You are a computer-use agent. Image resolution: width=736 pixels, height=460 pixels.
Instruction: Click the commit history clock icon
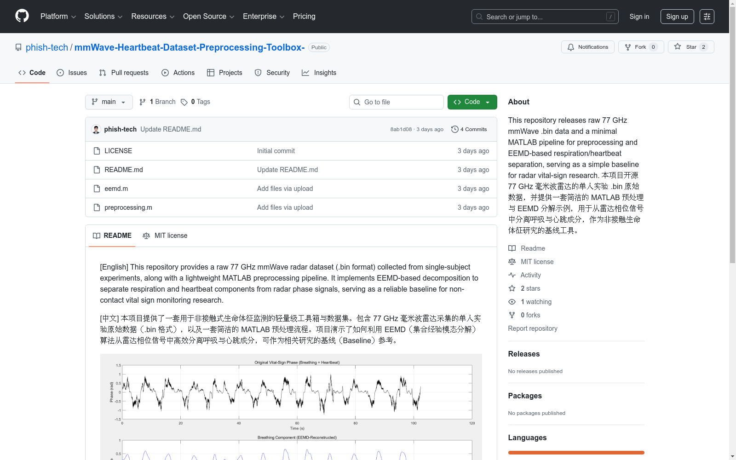455,129
